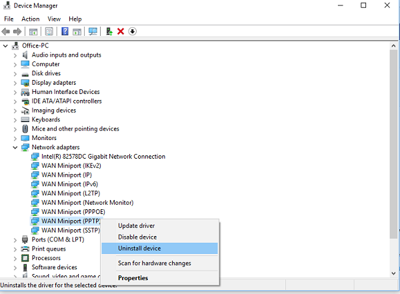Select WAN Miniport (IPv6)
This screenshot has height=294, width=400.
click(x=69, y=184)
